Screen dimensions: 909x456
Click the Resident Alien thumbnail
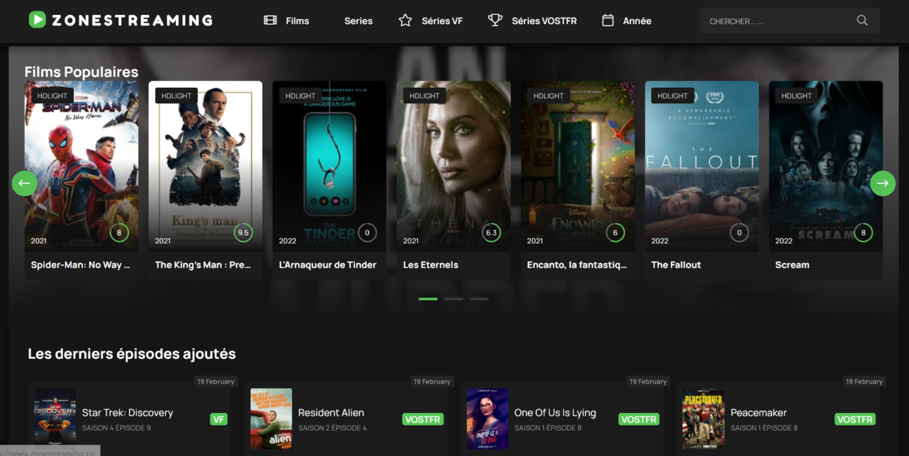(x=271, y=419)
